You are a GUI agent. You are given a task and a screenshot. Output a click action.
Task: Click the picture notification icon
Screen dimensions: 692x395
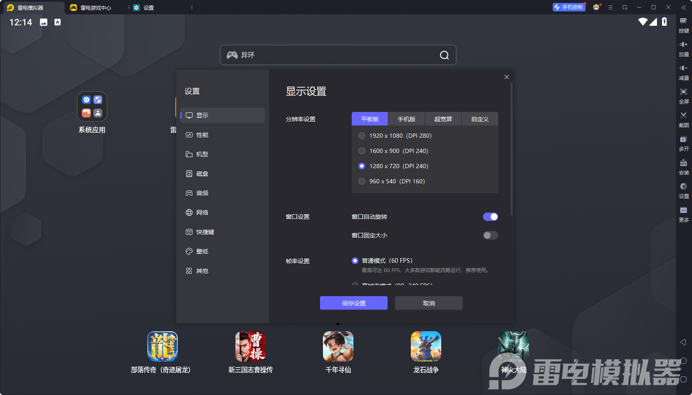tap(43, 22)
